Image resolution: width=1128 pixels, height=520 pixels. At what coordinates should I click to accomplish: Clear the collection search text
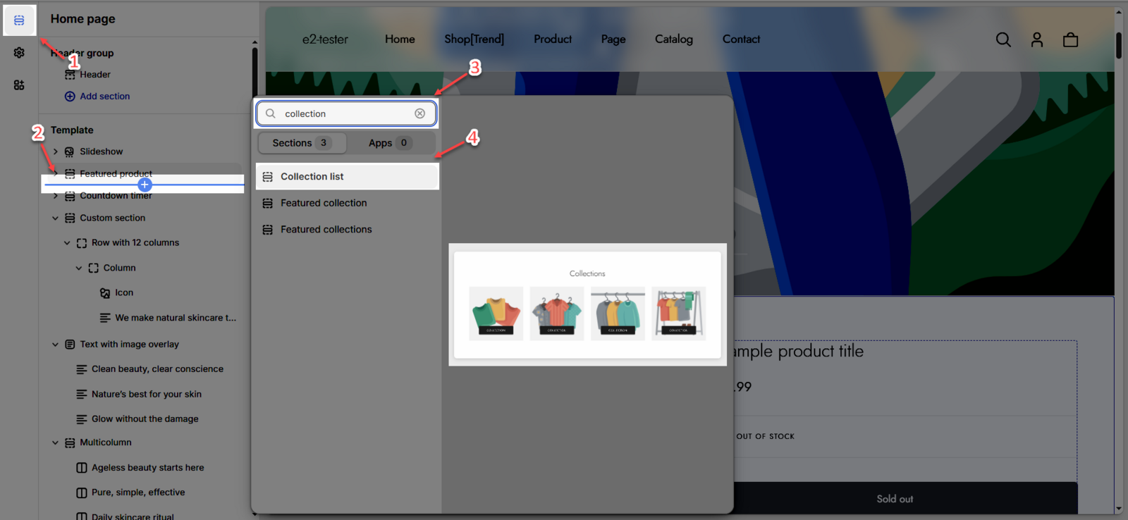419,113
